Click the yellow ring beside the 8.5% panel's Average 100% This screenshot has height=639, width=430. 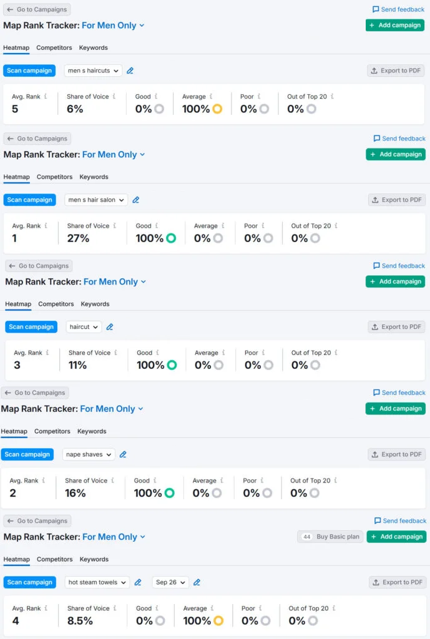coord(218,621)
